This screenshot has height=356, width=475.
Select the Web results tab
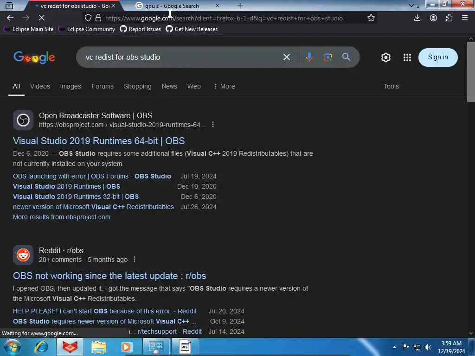(194, 86)
